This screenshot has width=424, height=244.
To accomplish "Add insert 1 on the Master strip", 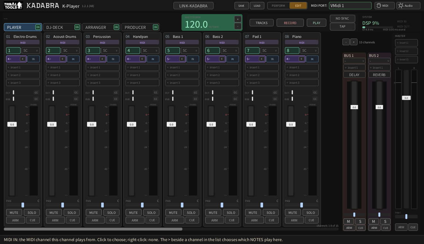I will pyautogui.click(x=406, y=43).
